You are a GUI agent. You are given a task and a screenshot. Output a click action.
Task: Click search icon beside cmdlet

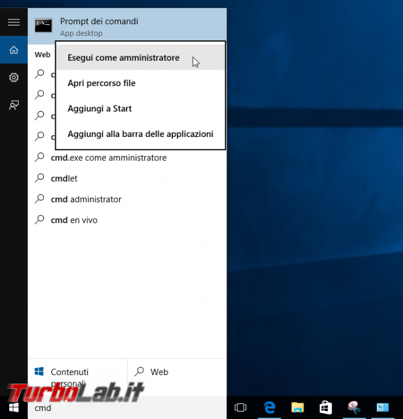[40, 178]
